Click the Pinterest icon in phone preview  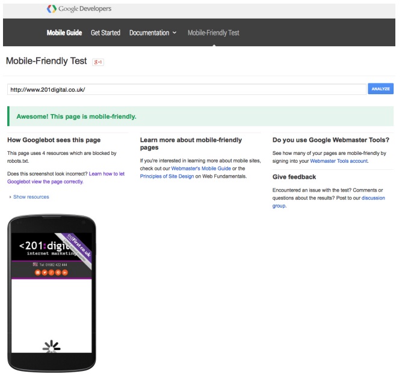click(x=58, y=273)
